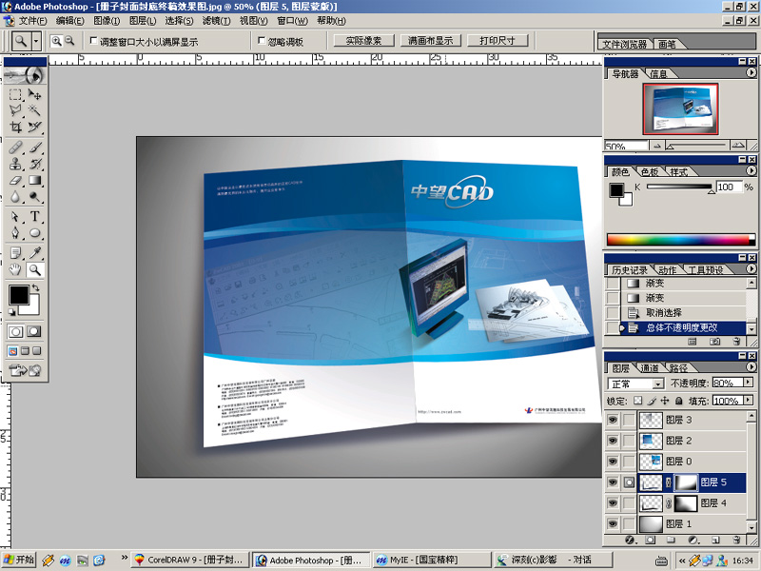Open the 滤镜(T) menu

click(217, 21)
